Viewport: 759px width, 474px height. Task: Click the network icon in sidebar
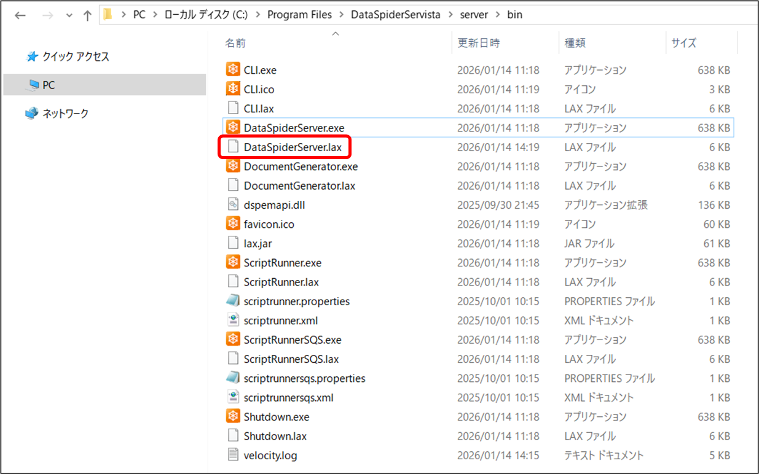click(32, 114)
